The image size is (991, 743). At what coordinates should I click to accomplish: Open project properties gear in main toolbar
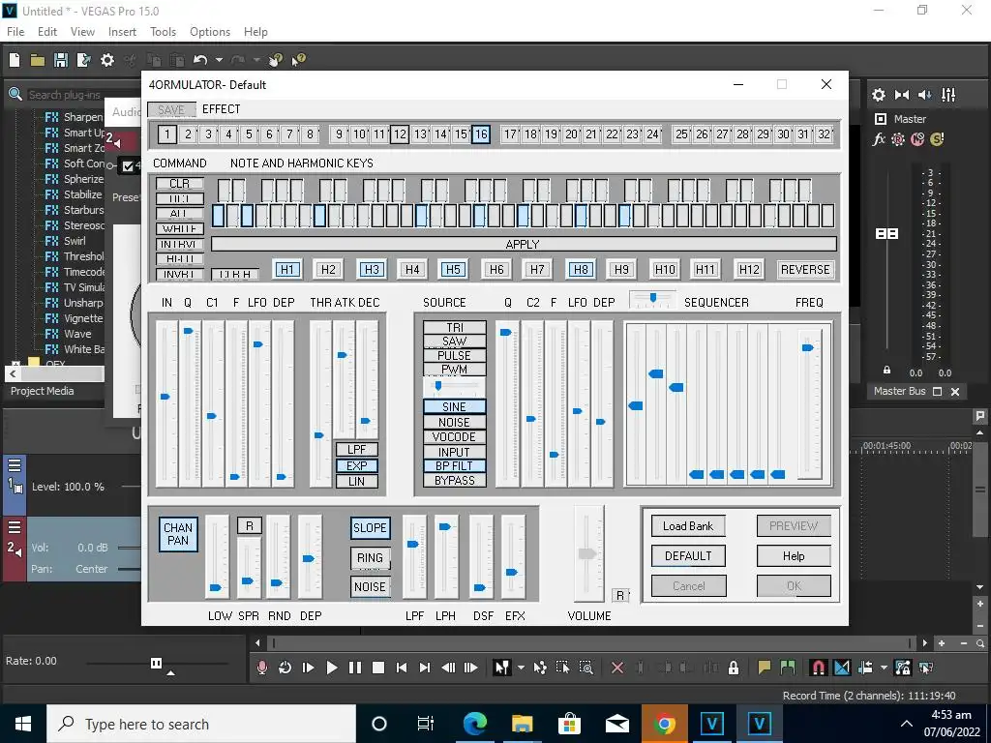(x=107, y=60)
